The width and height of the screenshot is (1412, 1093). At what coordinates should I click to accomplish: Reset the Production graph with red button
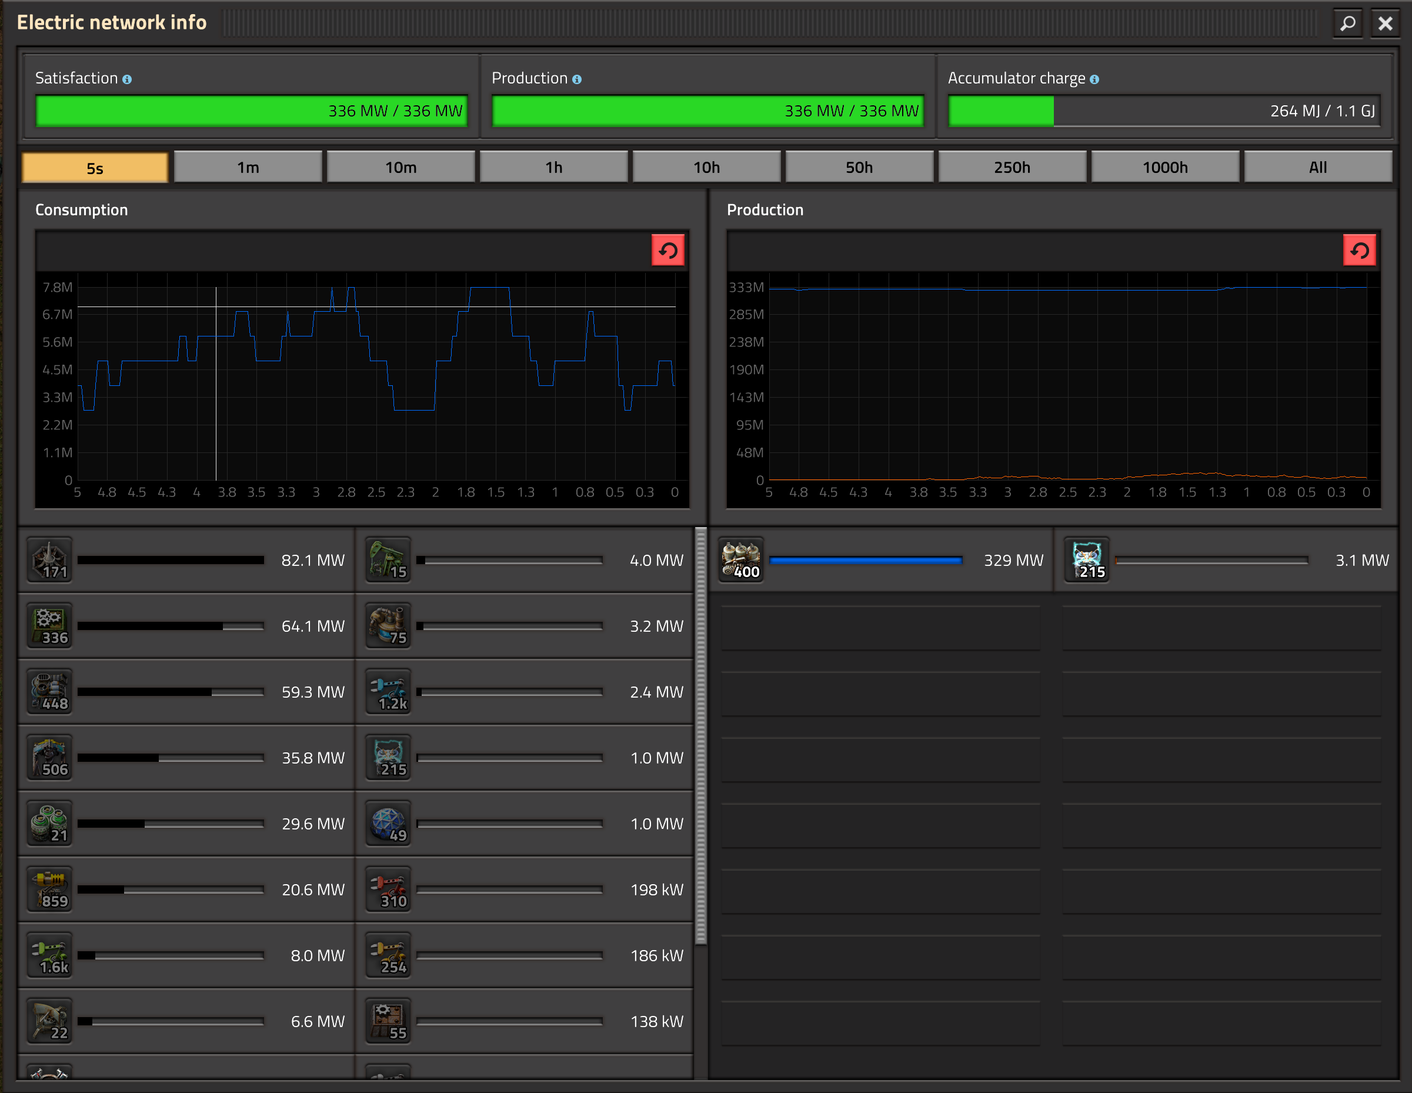(x=1360, y=250)
